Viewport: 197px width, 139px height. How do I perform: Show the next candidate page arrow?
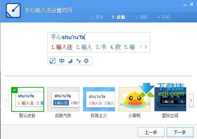[x=146, y=47]
